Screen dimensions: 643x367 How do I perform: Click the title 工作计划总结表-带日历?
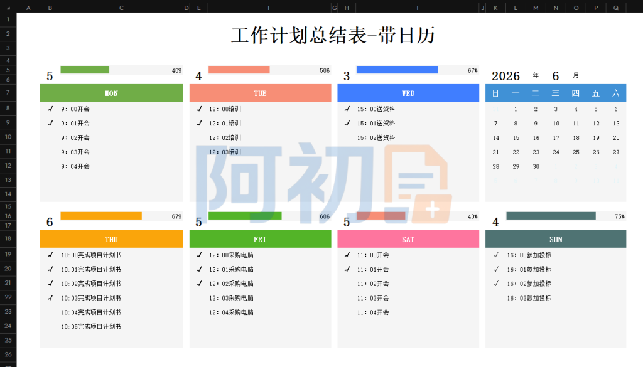pyautogui.click(x=333, y=35)
